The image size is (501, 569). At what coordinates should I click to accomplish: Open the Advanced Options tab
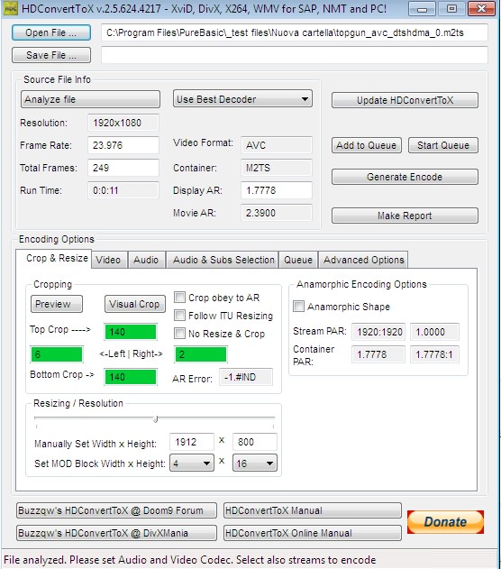[364, 260]
